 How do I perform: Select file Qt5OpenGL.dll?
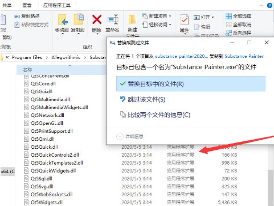(47, 123)
